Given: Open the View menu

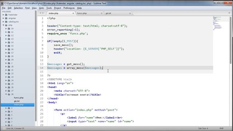Looking at the screenshot, I should [x=34, y=8].
